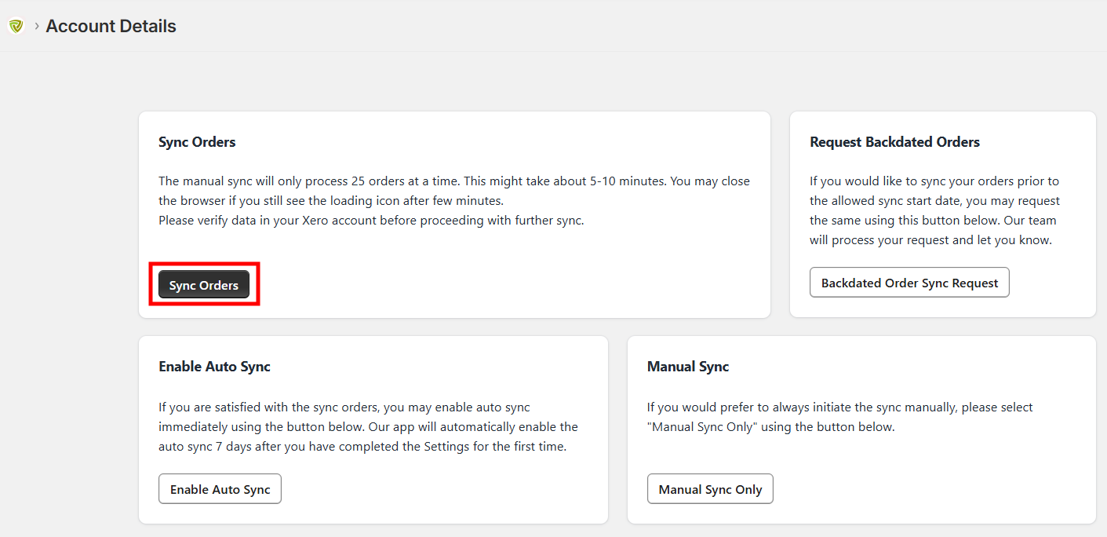Image resolution: width=1107 pixels, height=537 pixels.
Task: Click Backdated Order Sync Request button
Action: pos(909,283)
